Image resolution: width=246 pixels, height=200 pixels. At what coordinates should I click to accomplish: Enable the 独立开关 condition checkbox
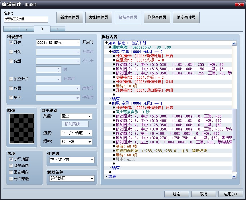pos(11,79)
